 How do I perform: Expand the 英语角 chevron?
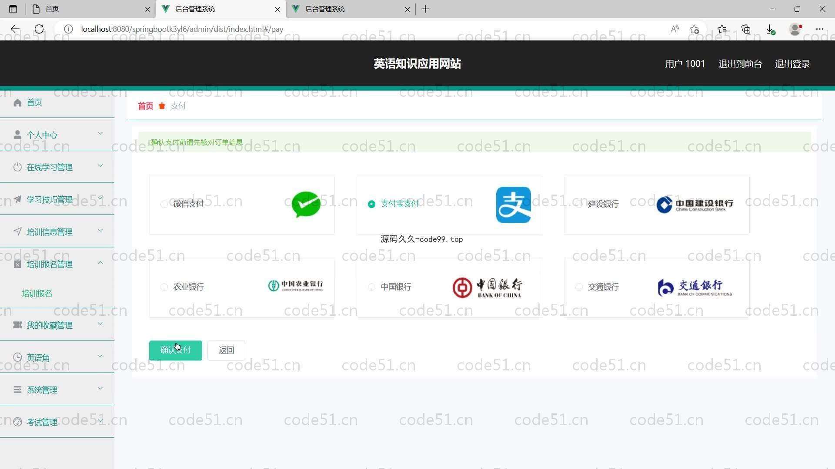pos(100,356)
